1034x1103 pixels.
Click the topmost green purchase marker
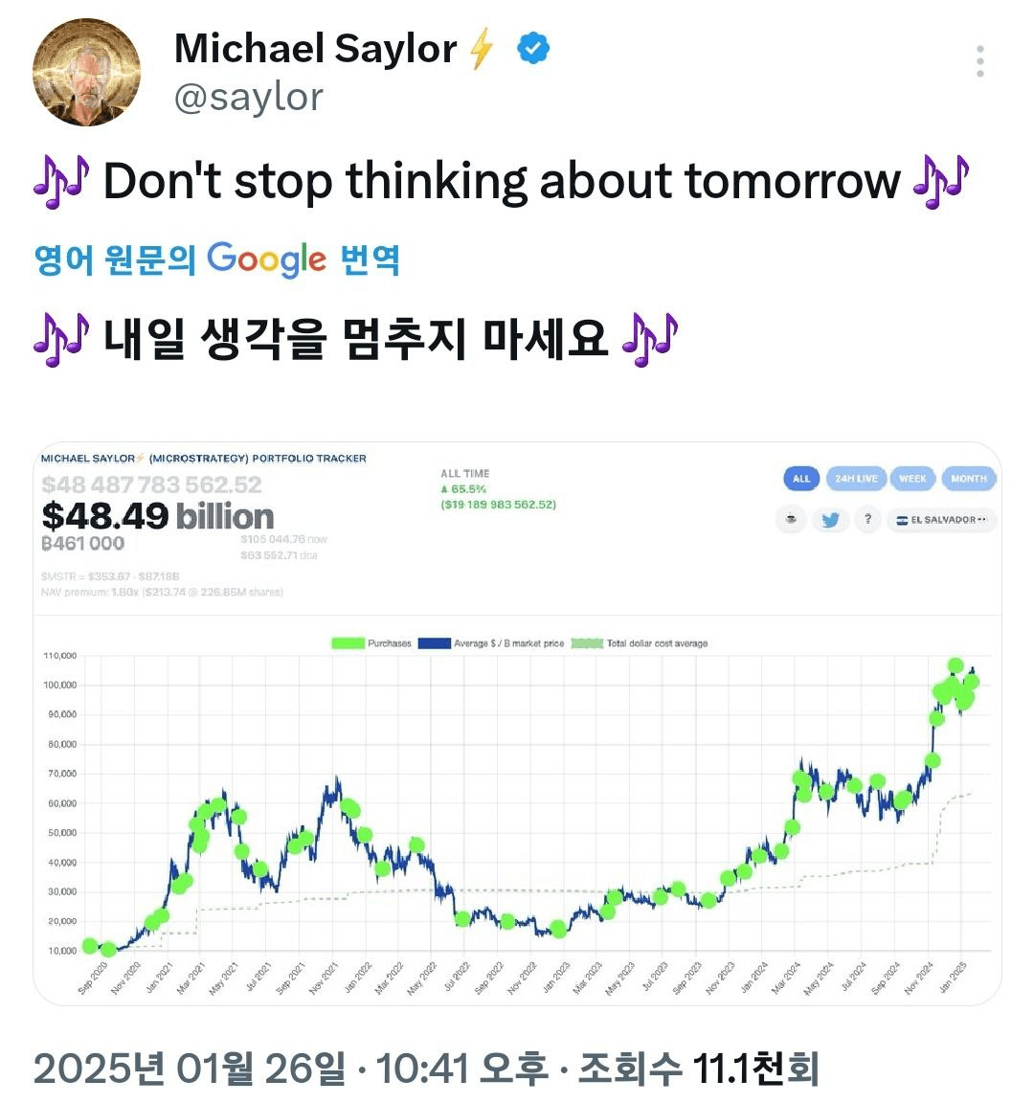(955, 665)
